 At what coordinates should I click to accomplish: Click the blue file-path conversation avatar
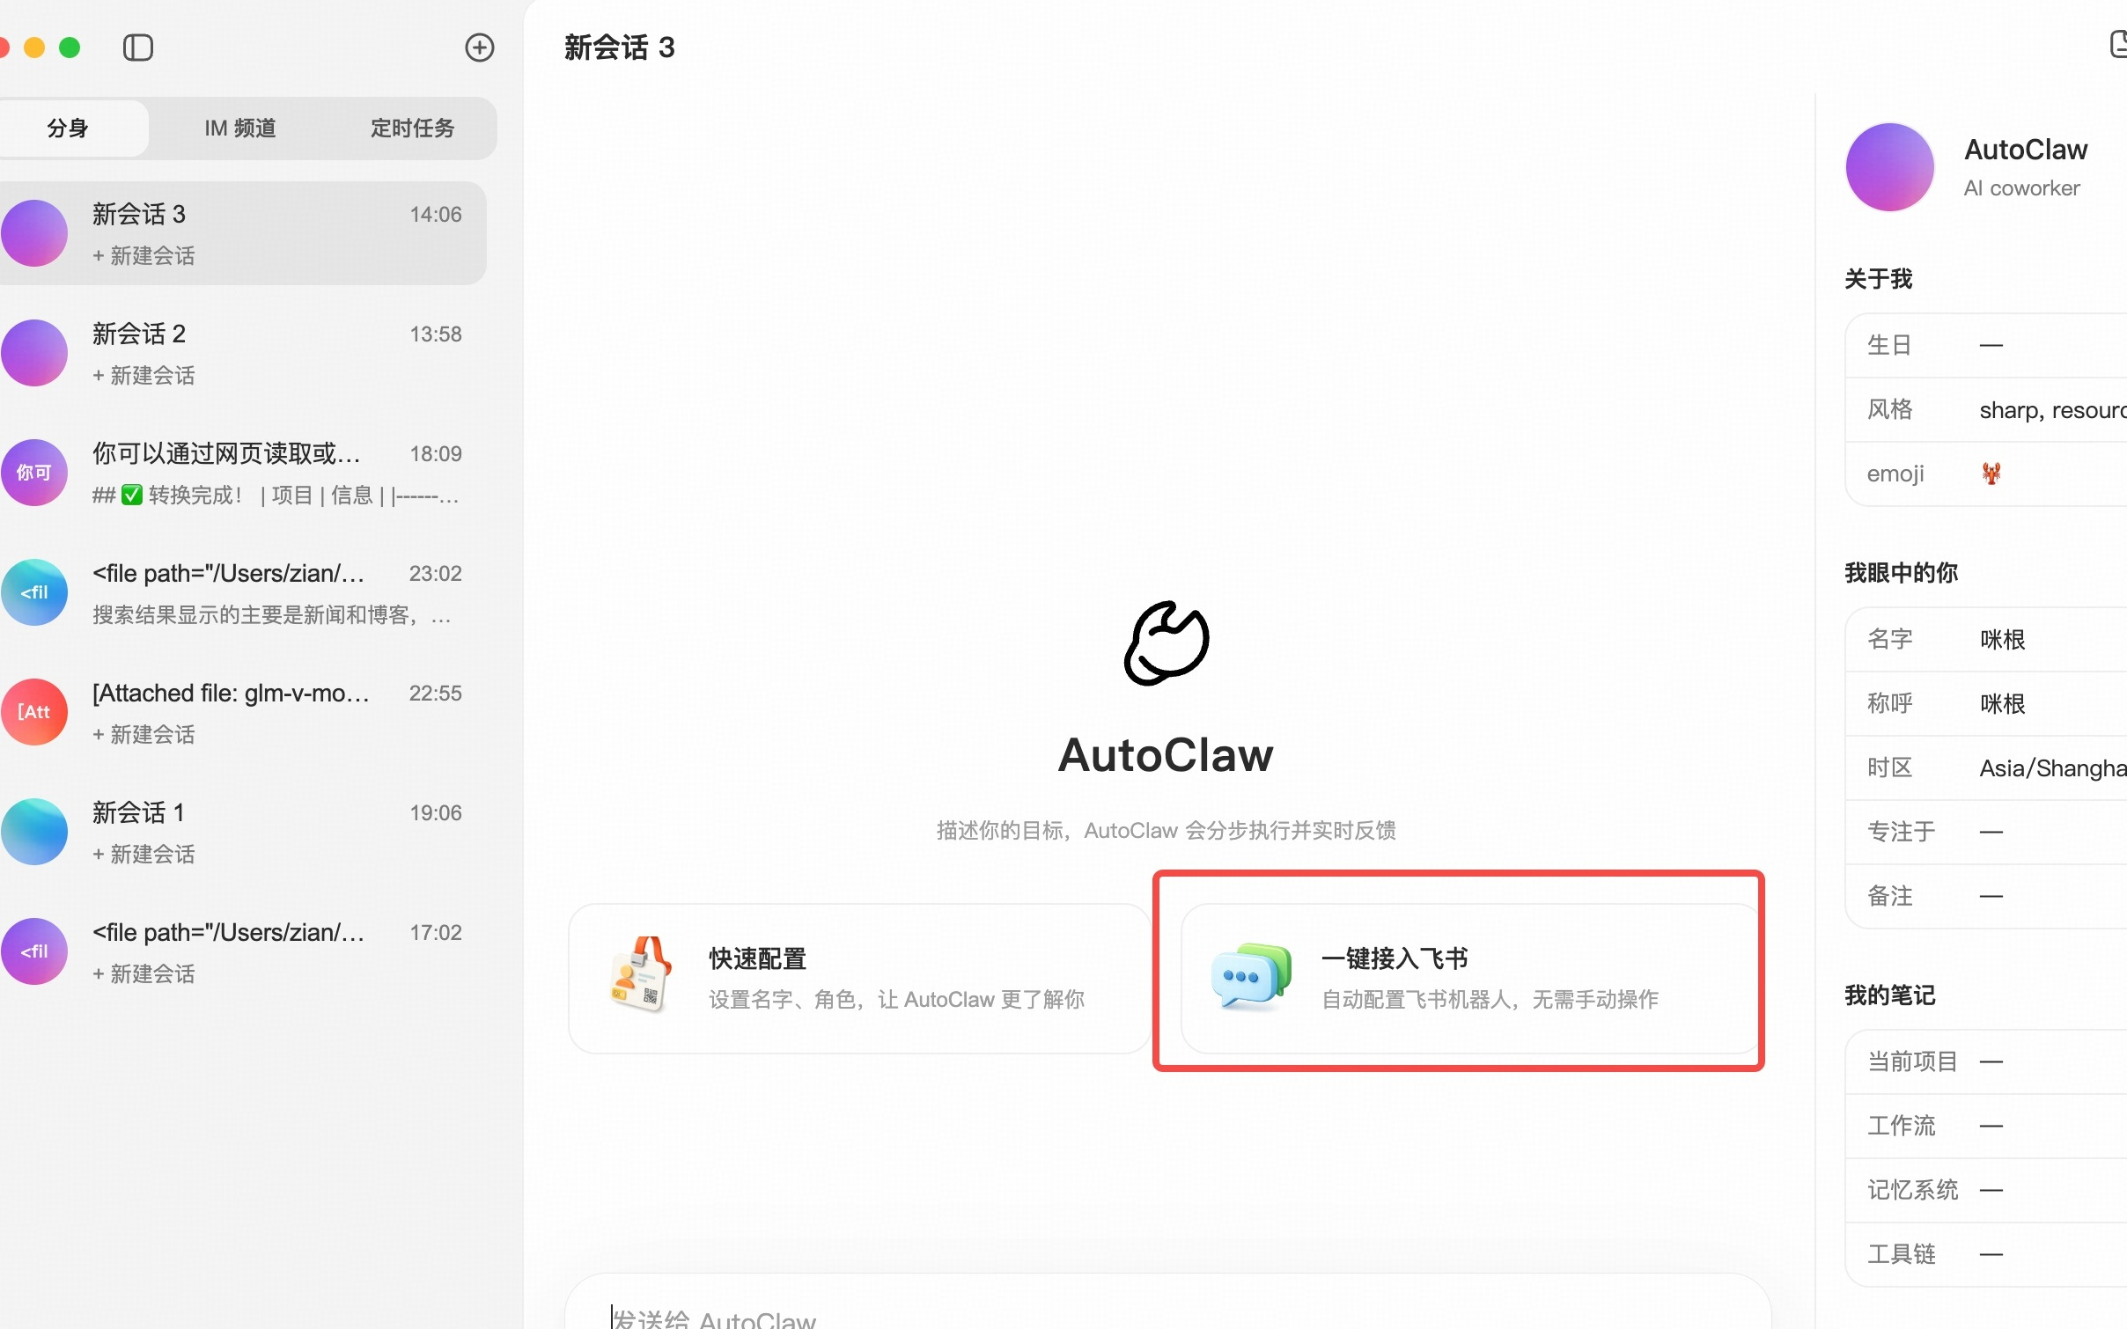(x=34, y=591)
